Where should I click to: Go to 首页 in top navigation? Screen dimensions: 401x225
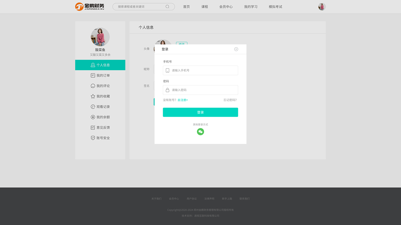click(186, 7)
